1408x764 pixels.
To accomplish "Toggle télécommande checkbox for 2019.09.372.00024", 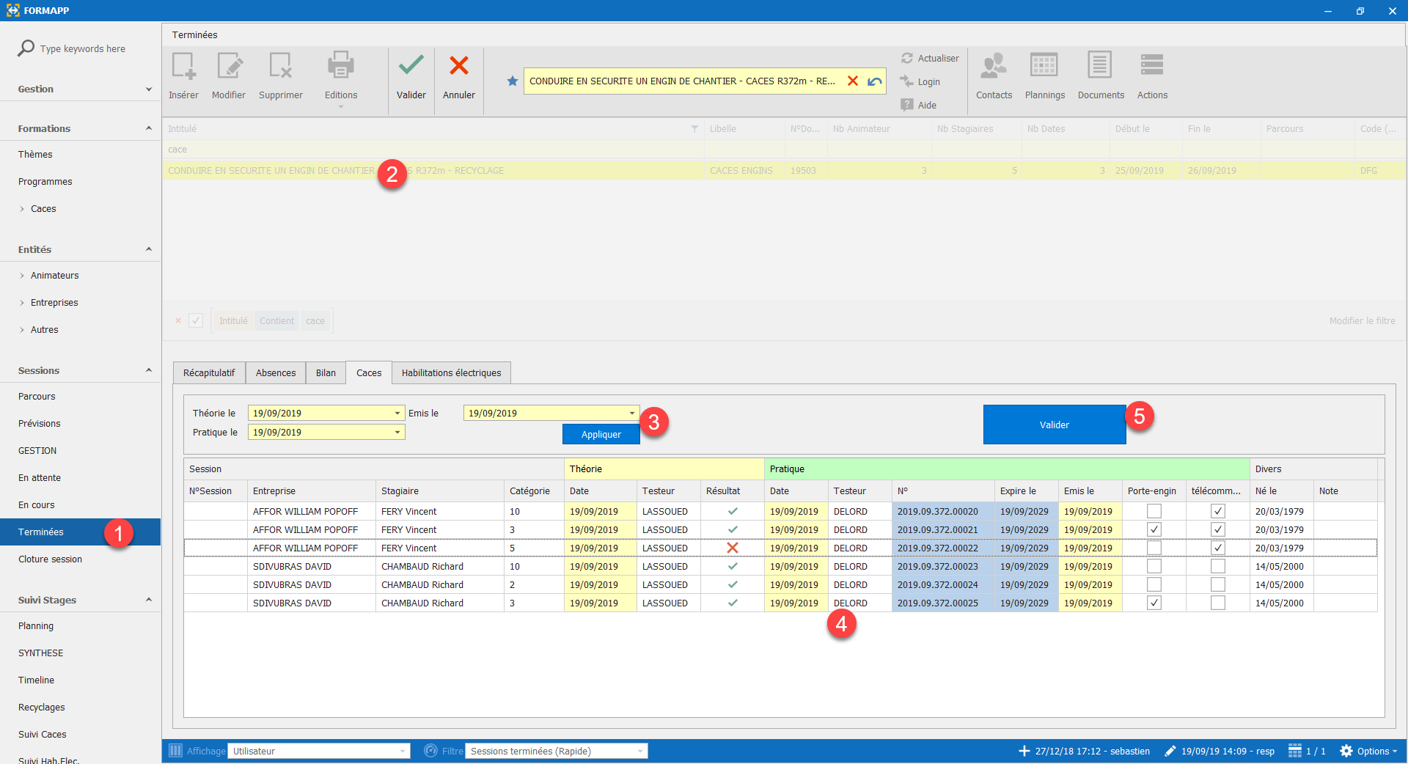I will tap(1218, 584).
